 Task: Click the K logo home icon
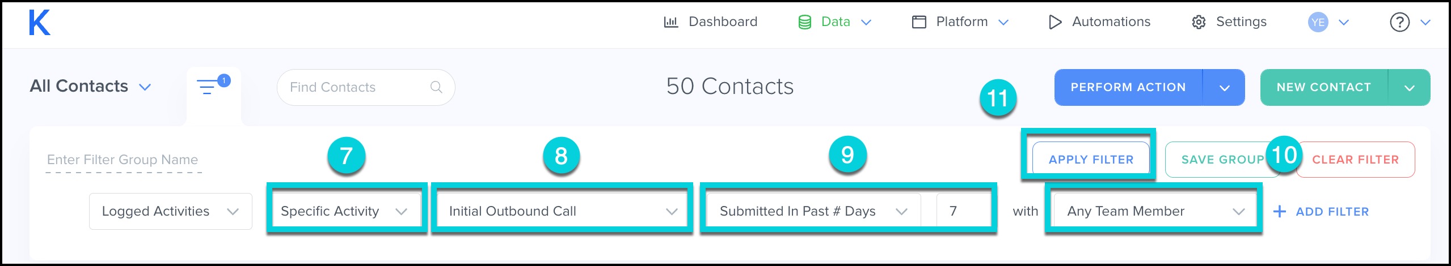click(x=40, y=23)
